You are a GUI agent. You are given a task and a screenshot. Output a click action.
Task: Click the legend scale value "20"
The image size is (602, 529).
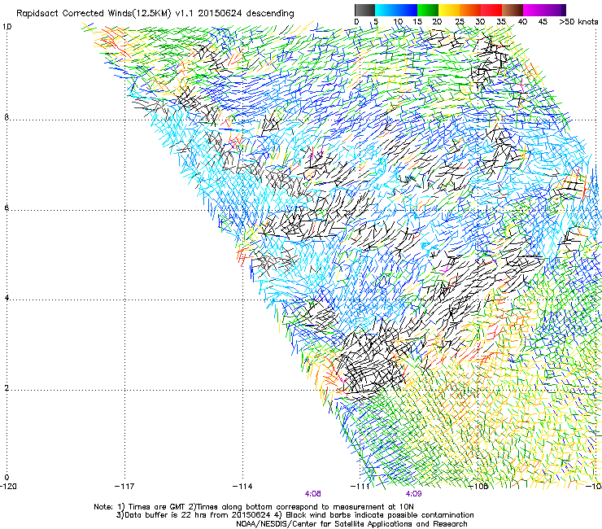pyautogui.click(x=437, y=22)
